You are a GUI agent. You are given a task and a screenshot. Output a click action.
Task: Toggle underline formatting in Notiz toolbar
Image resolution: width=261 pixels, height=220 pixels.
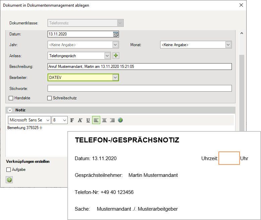click(88, 120)
